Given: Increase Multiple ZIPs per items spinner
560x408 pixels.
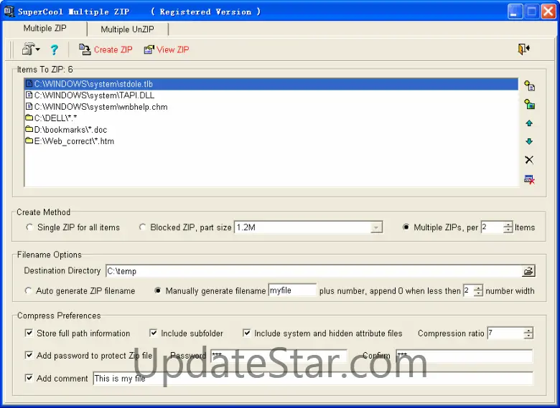Looking at the screenshot, I should pos(508,224).
